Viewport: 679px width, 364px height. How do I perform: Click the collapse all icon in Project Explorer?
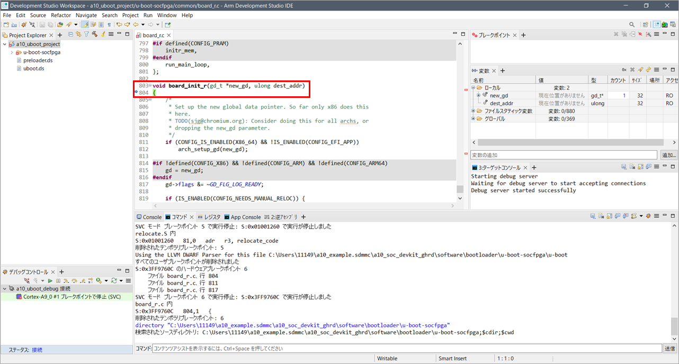[70, 35]
